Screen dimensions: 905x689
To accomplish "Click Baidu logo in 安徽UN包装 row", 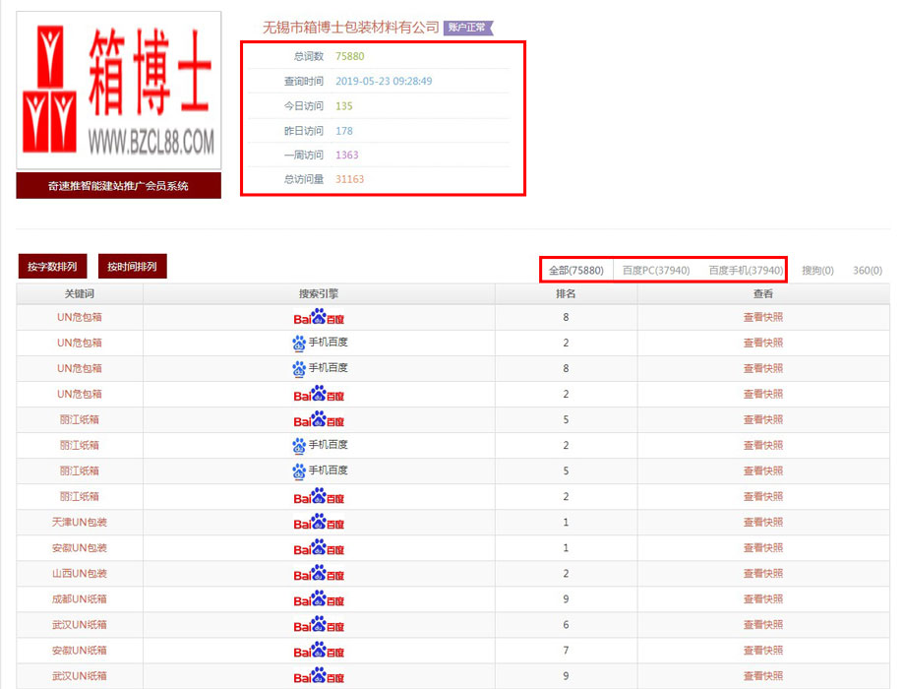I will click(x=319, y=547).
